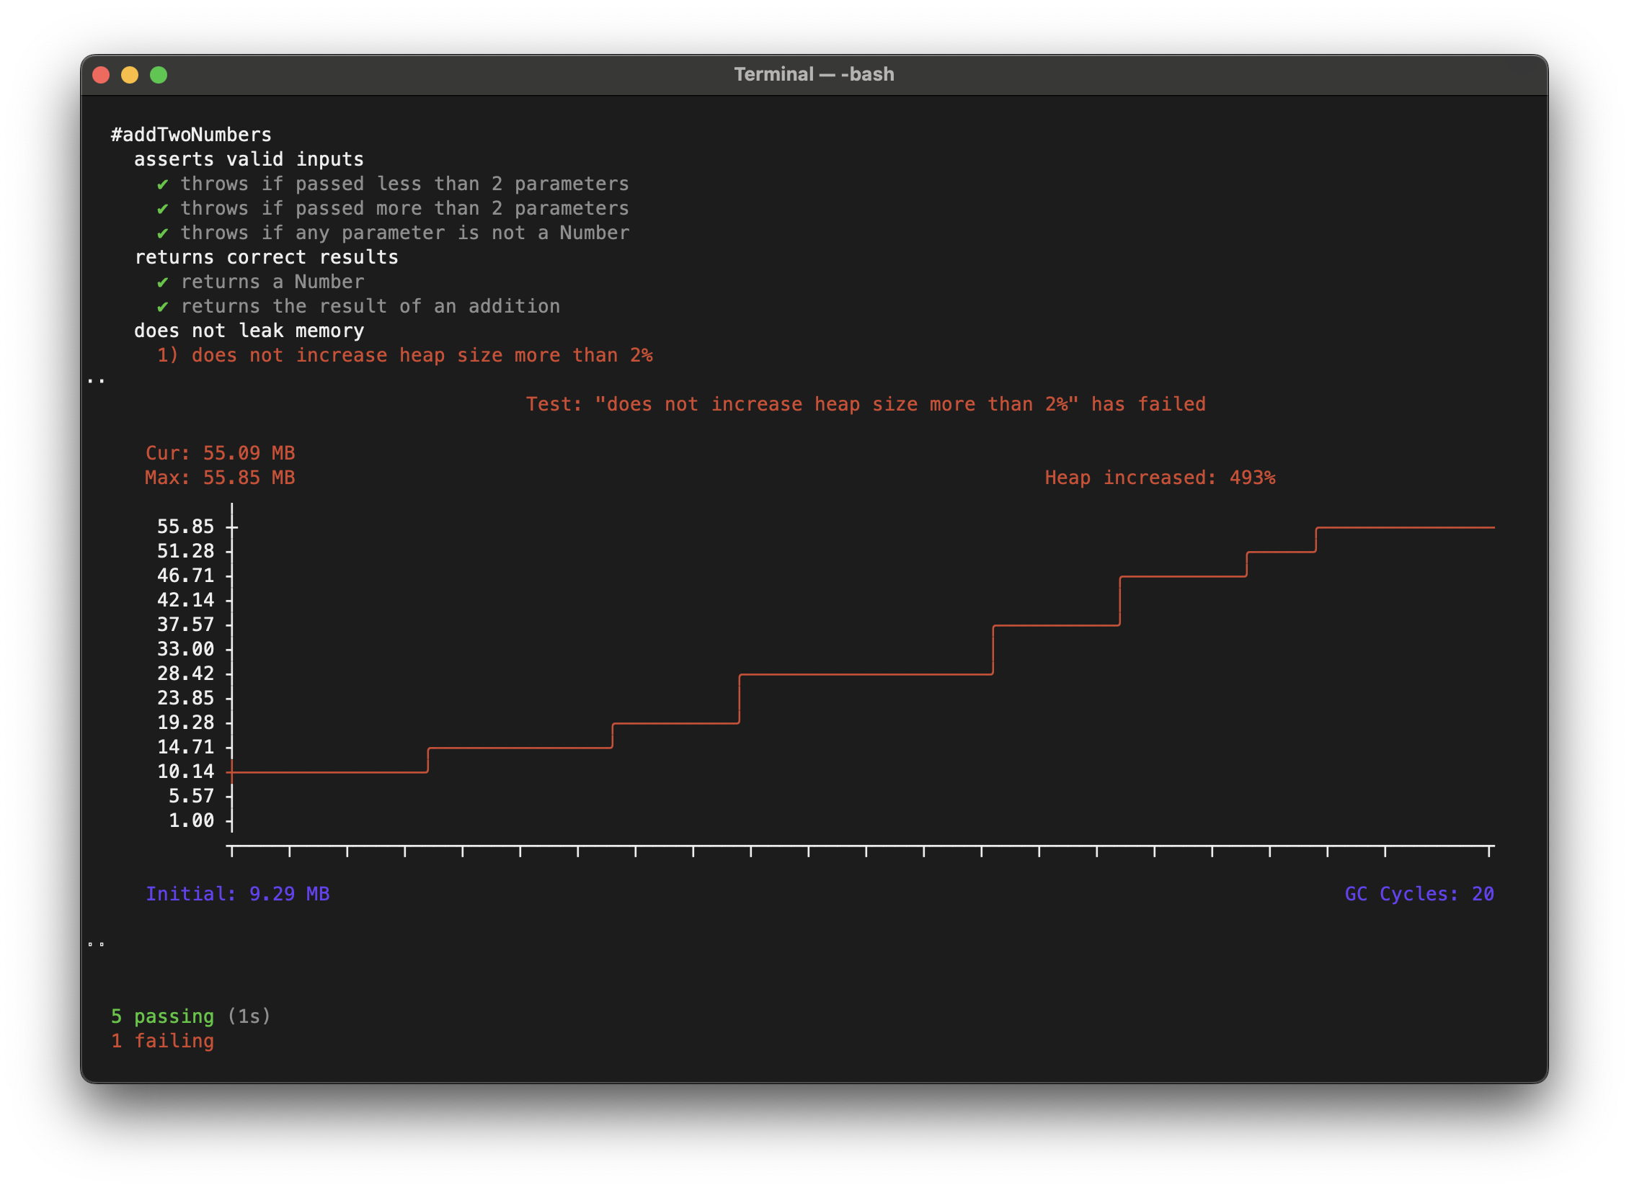Click the checkmark beside returns a Number
The height and width of the screenshot is (1190, 1629).
point(163,282)
